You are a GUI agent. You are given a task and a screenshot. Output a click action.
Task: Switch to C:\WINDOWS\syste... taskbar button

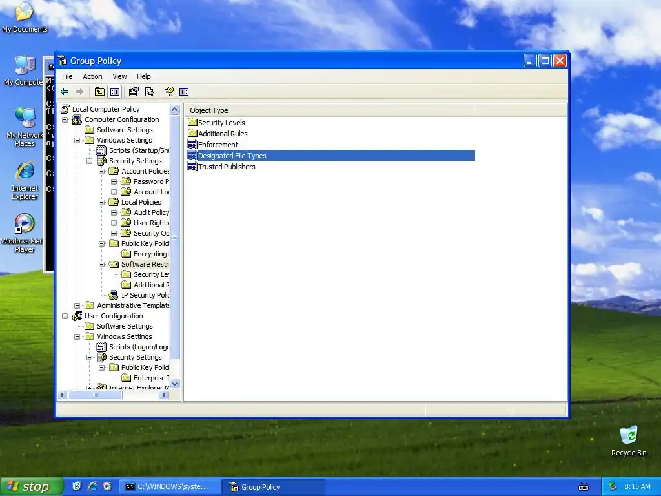point(170,487)
